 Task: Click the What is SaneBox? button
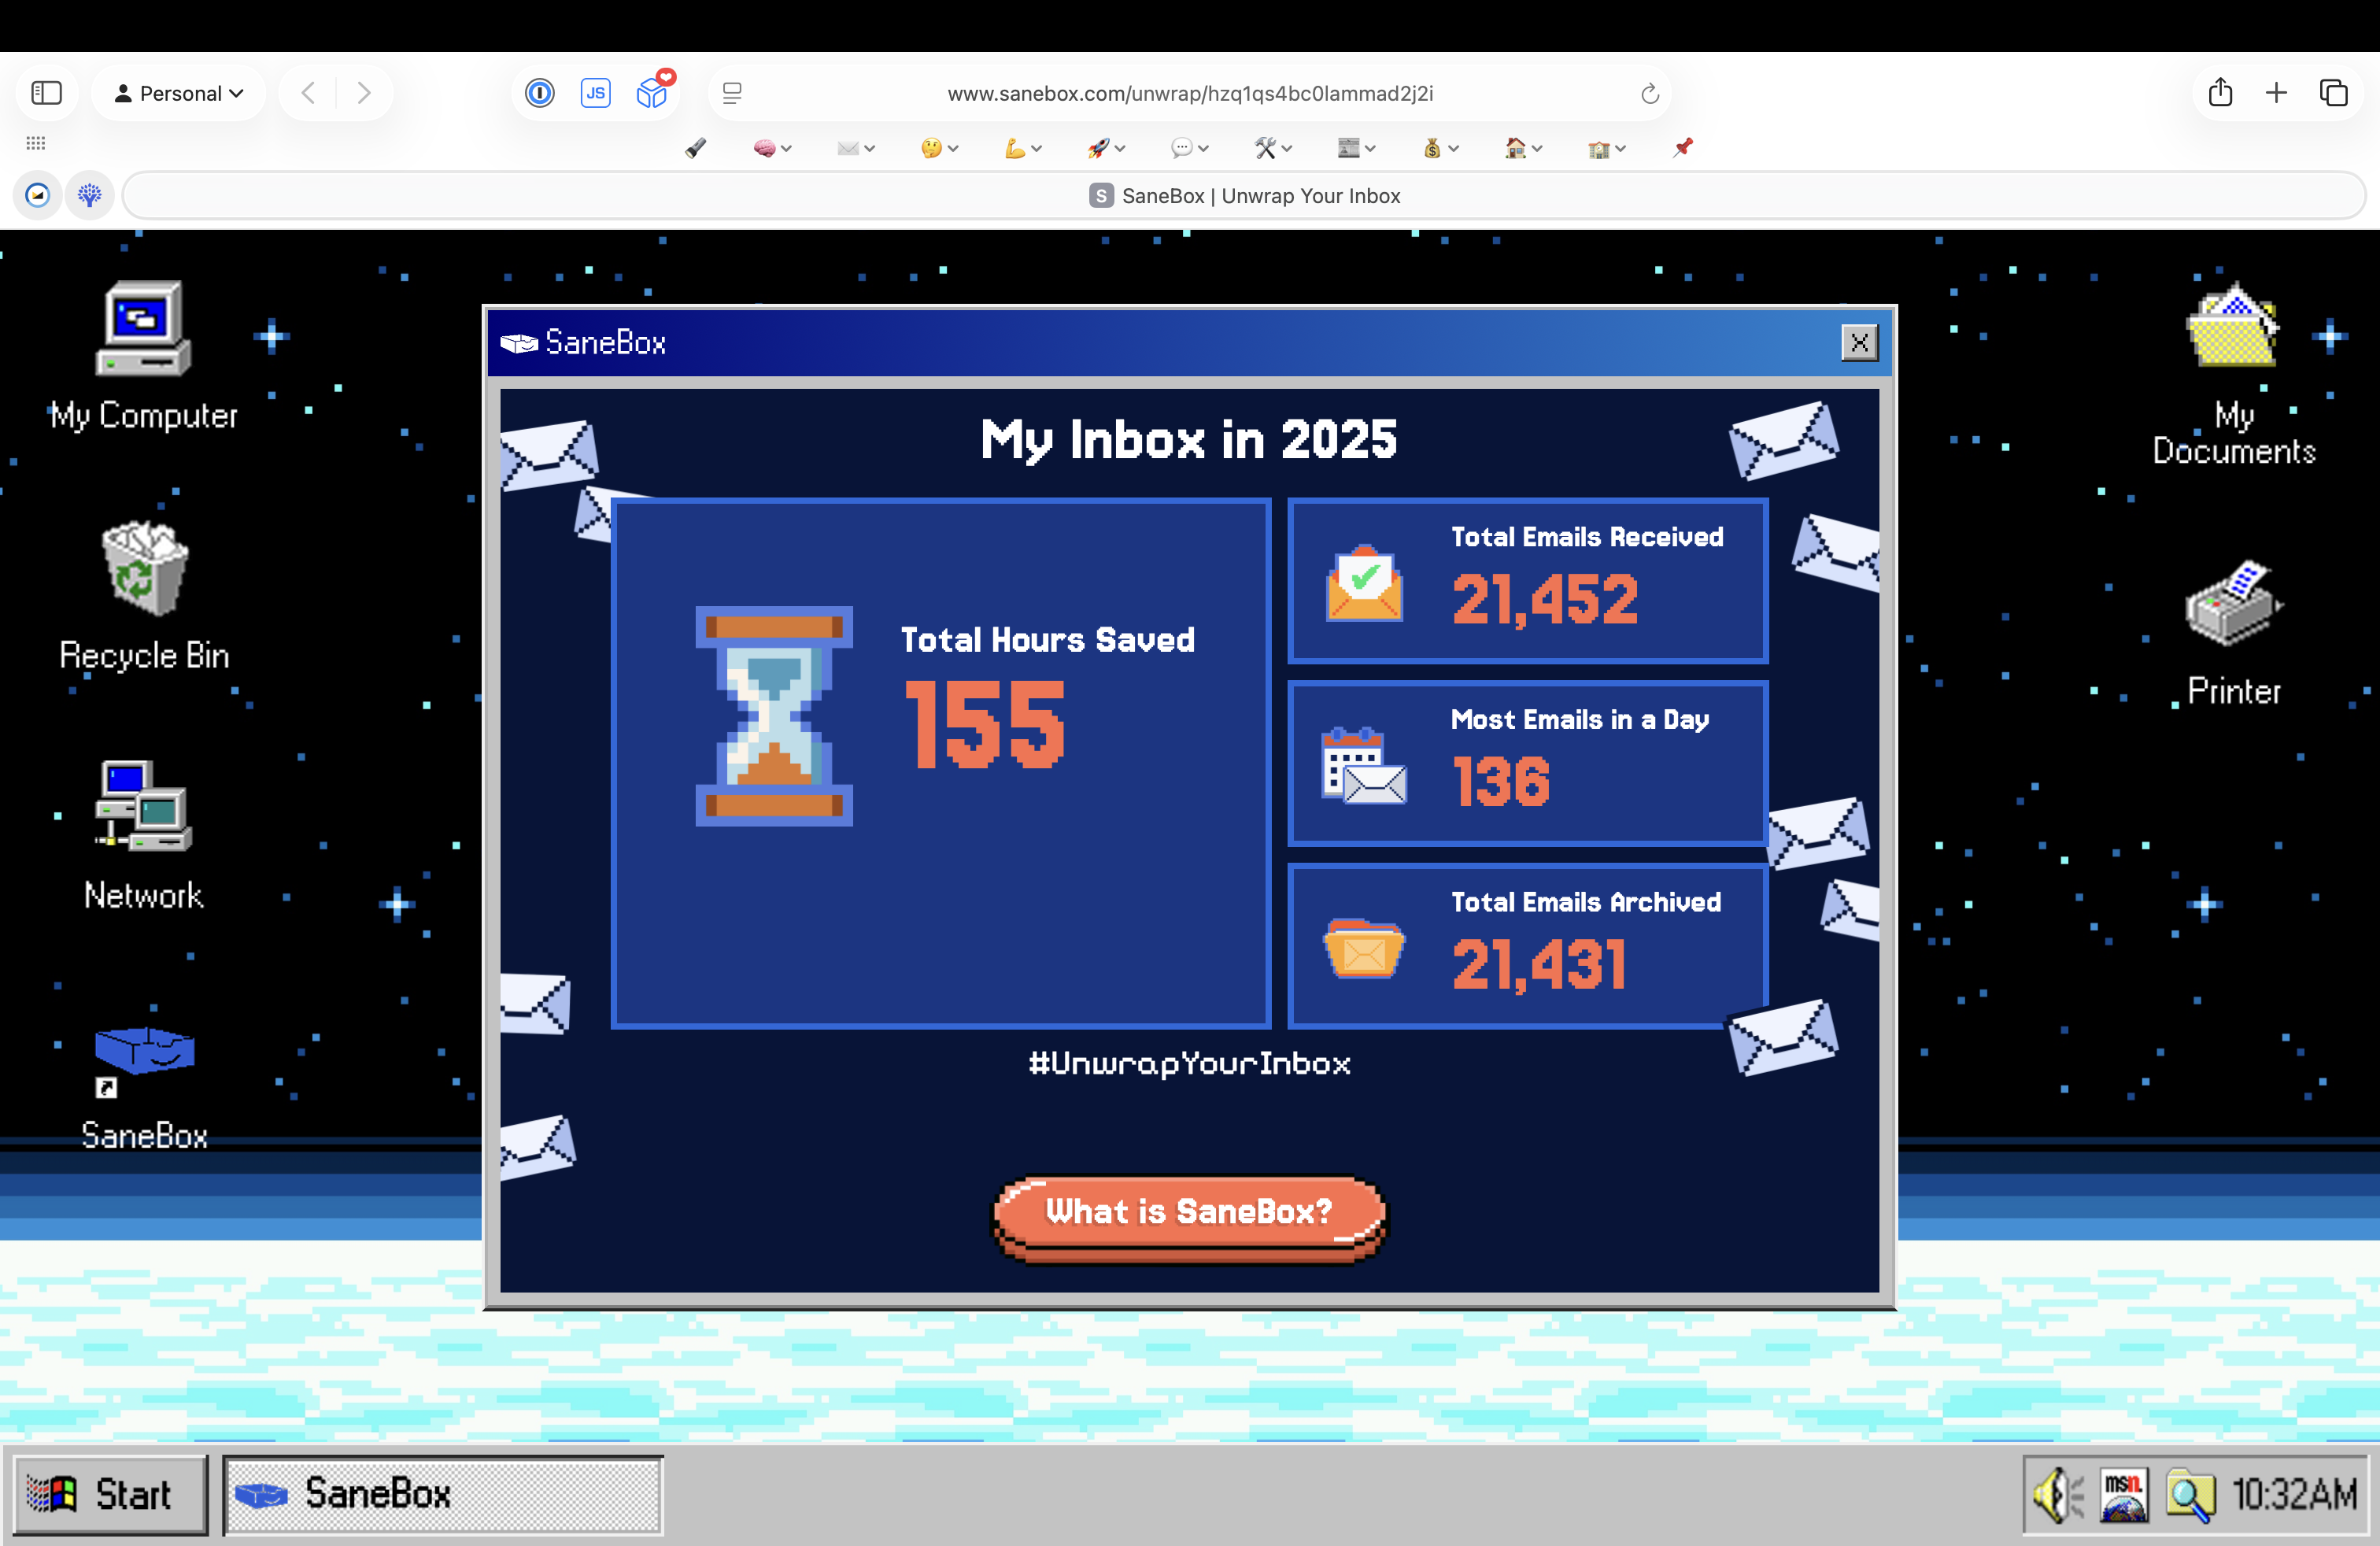tap(1189, 1212)
